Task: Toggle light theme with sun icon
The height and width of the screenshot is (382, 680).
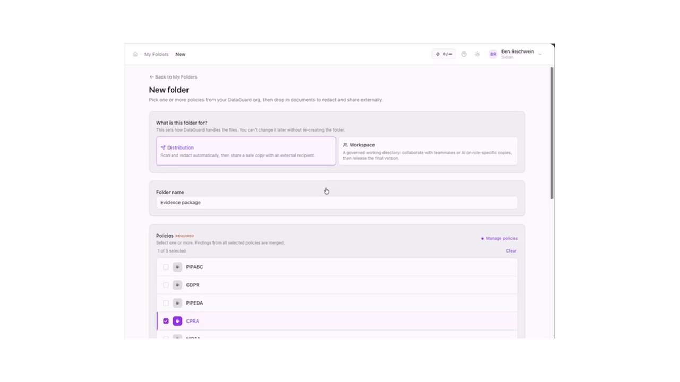Action: pos(478,54)
